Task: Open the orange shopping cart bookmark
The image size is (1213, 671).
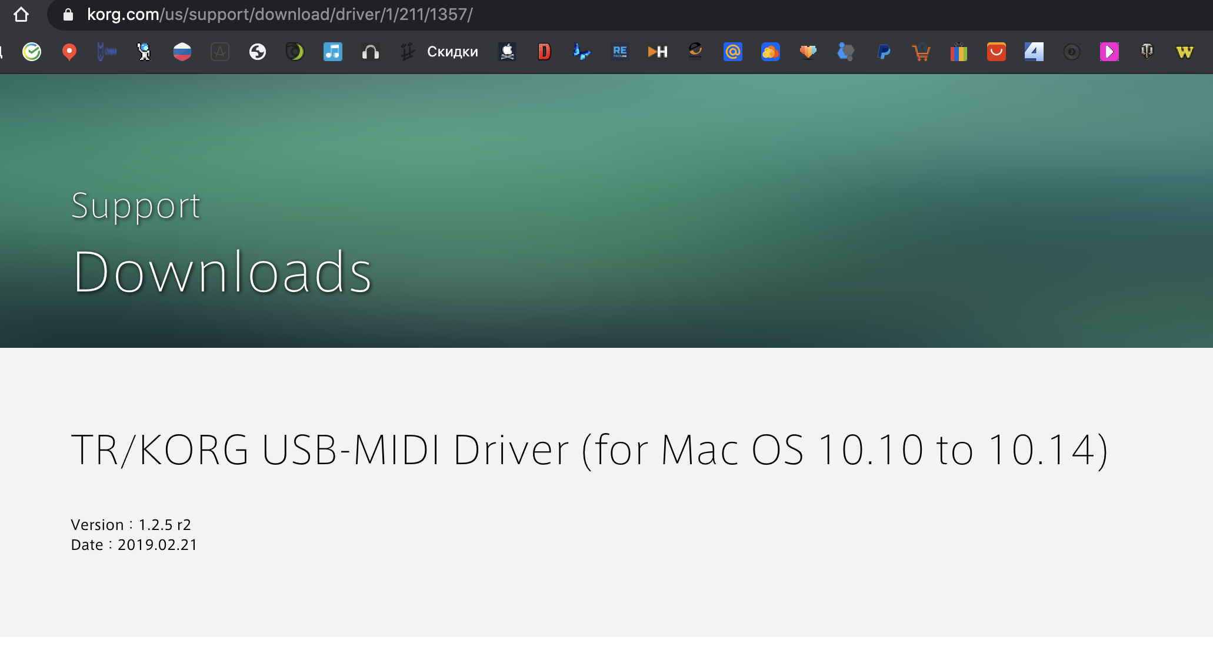Action: 921,53
